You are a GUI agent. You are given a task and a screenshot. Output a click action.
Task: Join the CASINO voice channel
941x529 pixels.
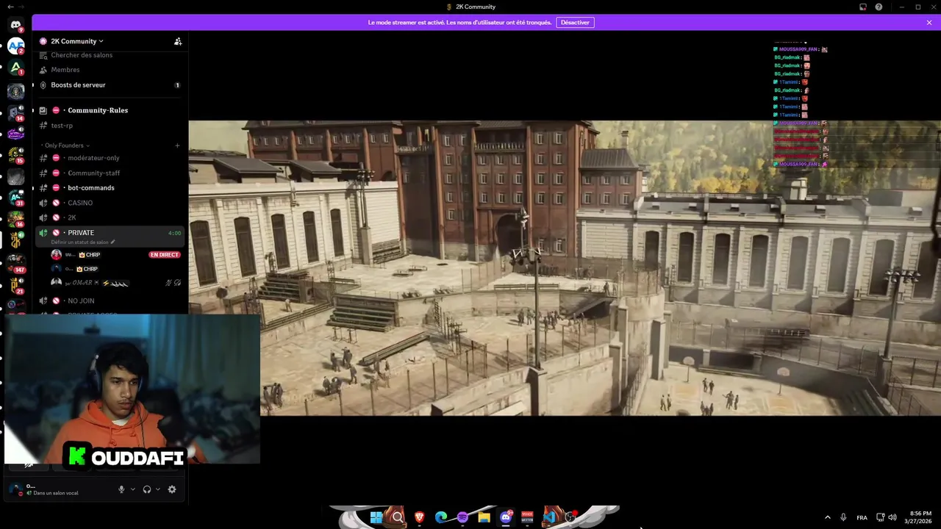point(109,203)
